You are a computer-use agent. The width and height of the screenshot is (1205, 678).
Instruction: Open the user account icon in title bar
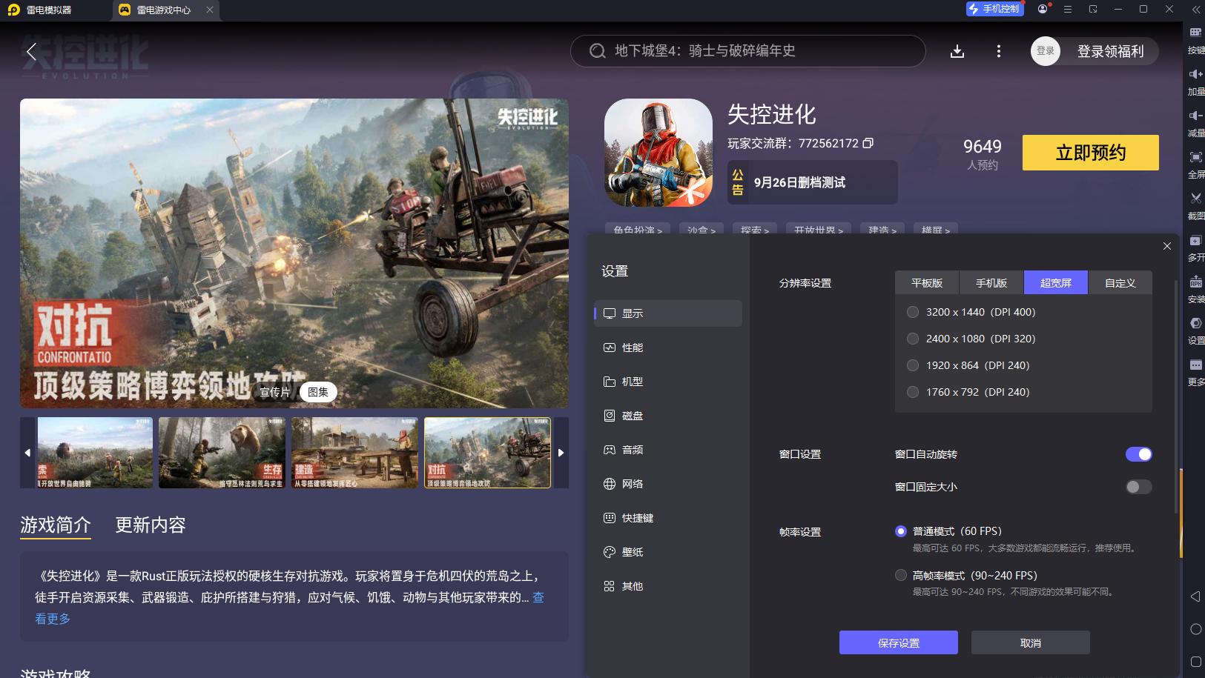[1043, 9]
